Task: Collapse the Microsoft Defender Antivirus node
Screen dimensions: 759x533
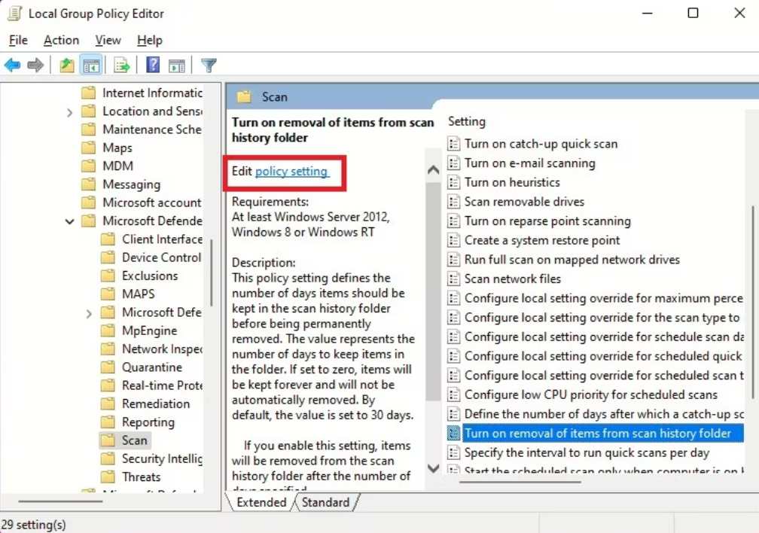Action: (70, 221)
